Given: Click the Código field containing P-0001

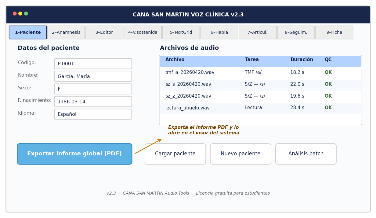Looking at the screenshot, I should click(93, 64).
